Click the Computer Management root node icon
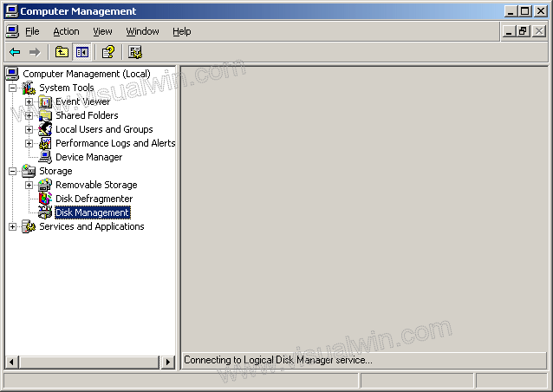The width and height of the screenshot is (553, 392). pyautogui.click(x=12, y=74)
